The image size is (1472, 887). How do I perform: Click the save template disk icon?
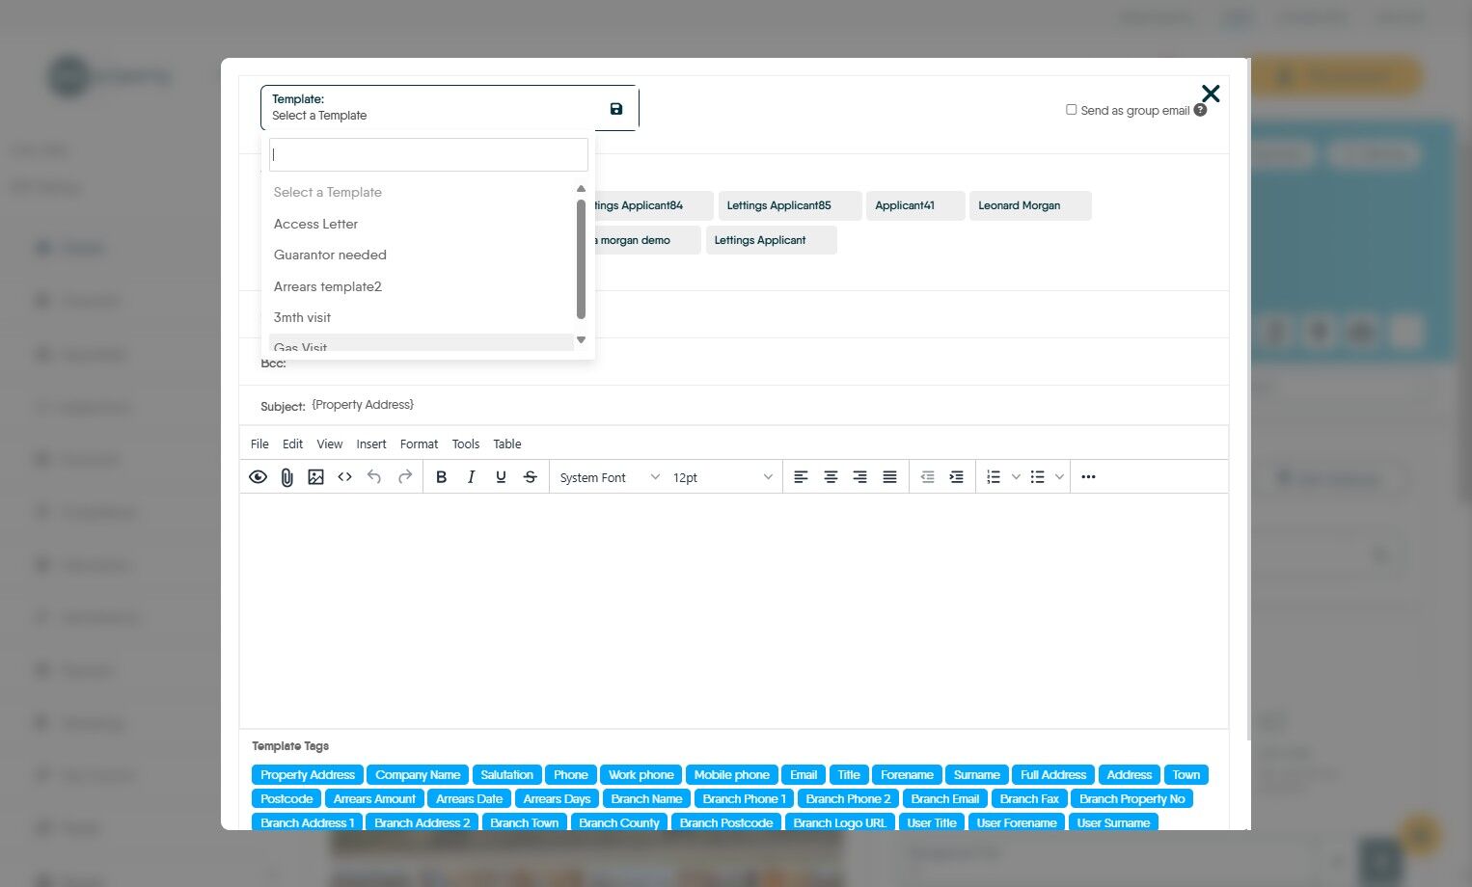(x=616, y=109)
